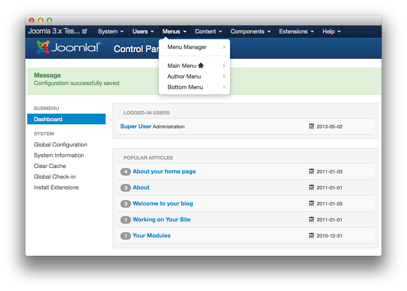The width and height of the screenshot is (407, 291).
Task: Select Bottom Menu in the open dropdown
Action: coord(185,87)
